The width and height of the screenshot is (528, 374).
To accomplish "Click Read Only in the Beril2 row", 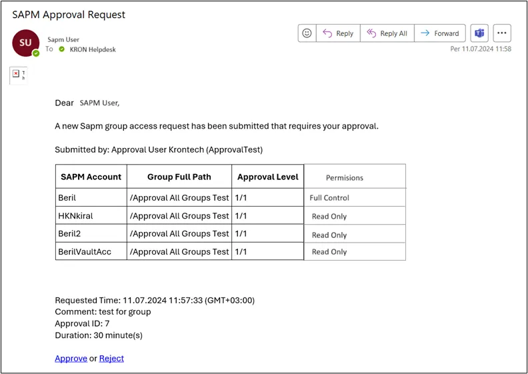I will pyautogui.click(x=355, y=235).
